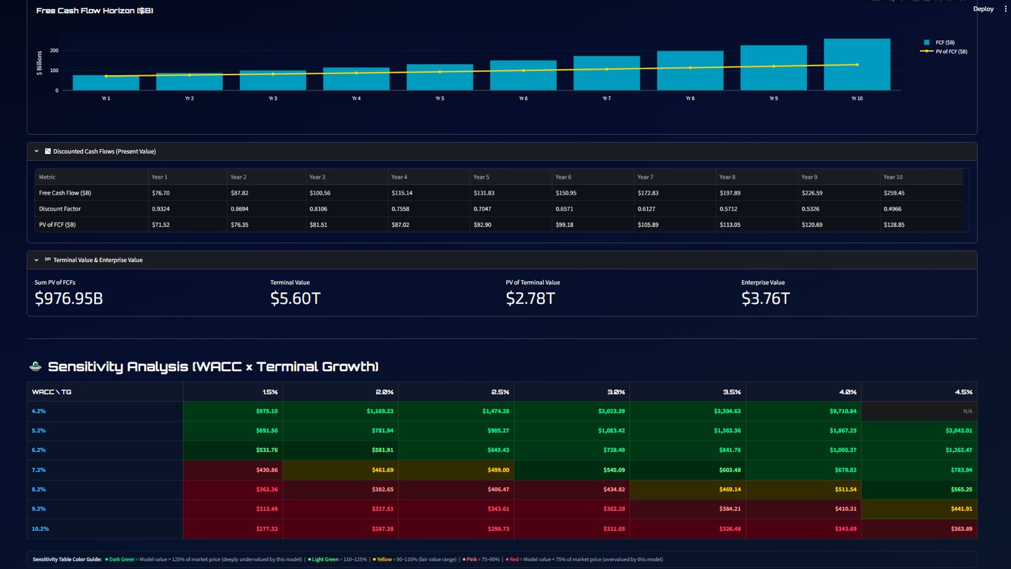Click the 4.5% terminal growth column header
The width and height of the screenshot is (1011, 569).
coord(919,392)
